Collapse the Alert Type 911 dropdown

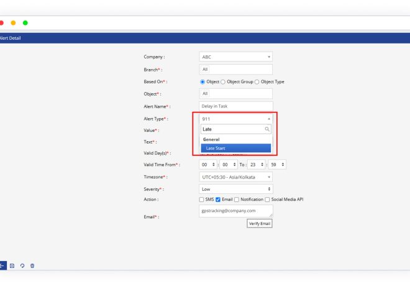point(235,118)
